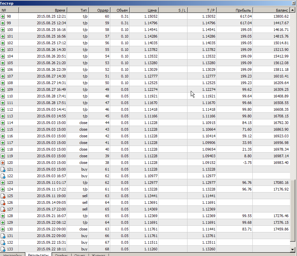Screen dimensions: 297x256
Task: Click the profit icon in row 103
Action: click(3, 50)
